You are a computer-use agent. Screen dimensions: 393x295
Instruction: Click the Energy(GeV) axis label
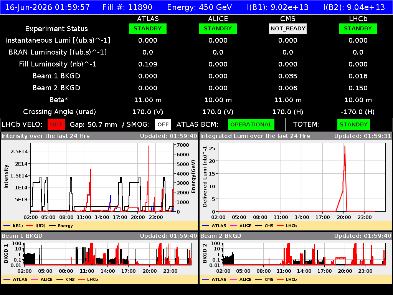tap(193, 177)
